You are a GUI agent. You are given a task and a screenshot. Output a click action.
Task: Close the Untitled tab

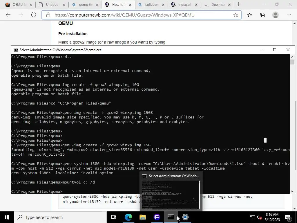tap(64, 5)
